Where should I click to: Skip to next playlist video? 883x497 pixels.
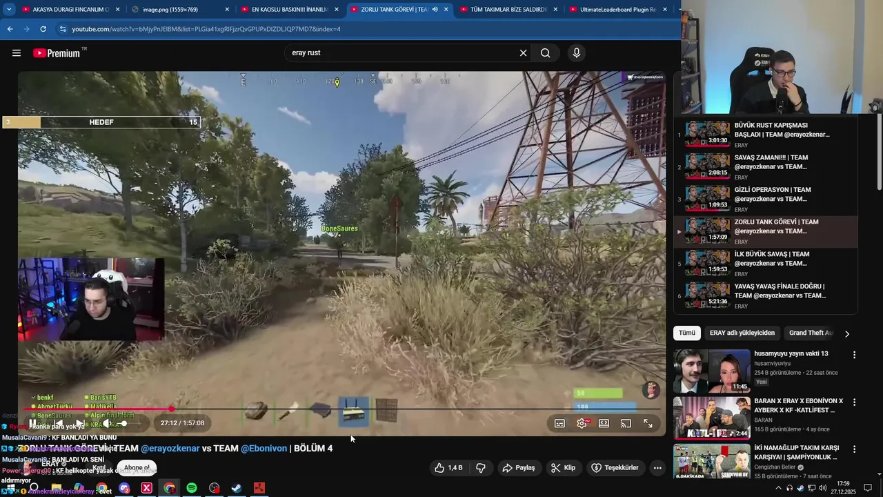(80, 423)
